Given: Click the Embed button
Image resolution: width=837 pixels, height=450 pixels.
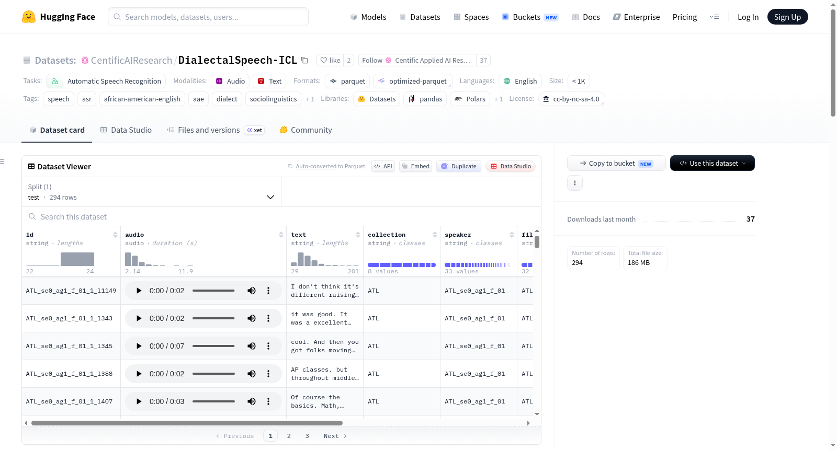Looking at the screenshot, I should point(415,166).
